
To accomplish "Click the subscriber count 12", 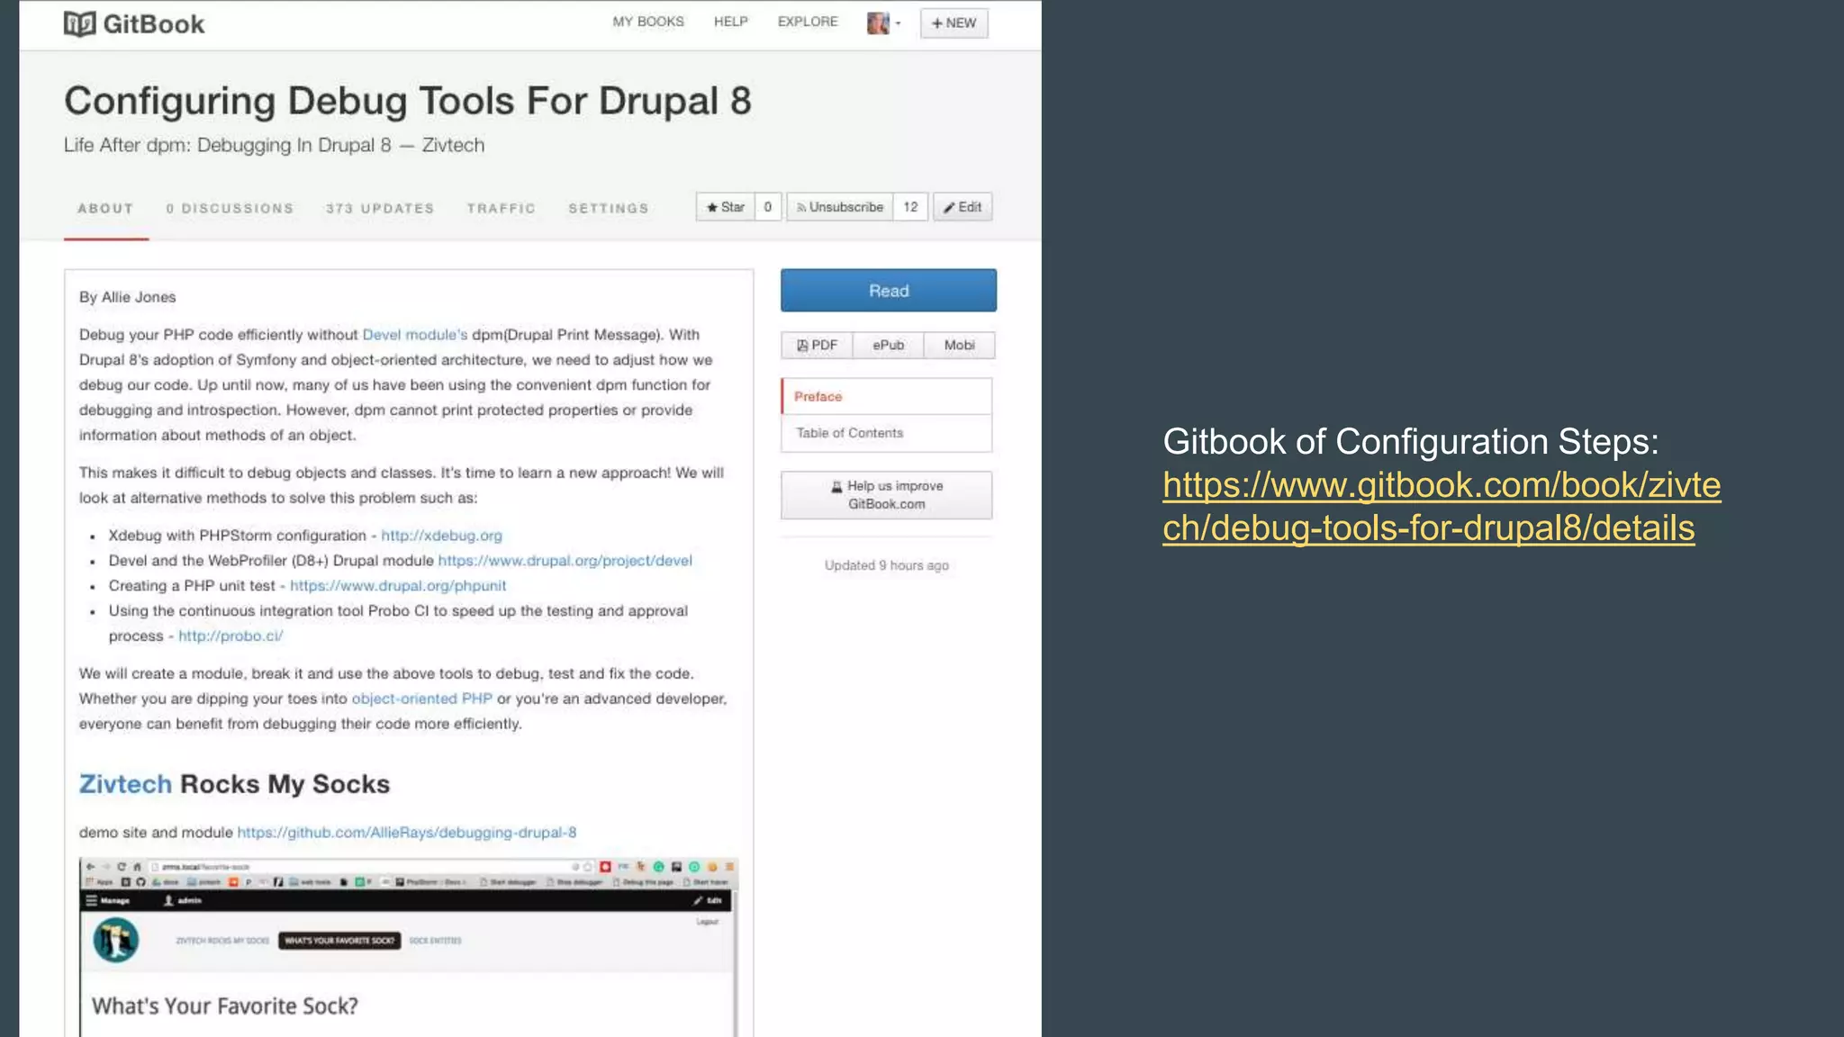I will (910, 207).
